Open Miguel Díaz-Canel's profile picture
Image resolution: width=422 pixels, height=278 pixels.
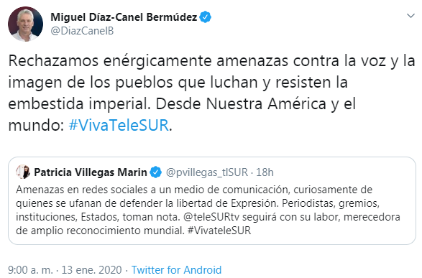tap(26, 24)
